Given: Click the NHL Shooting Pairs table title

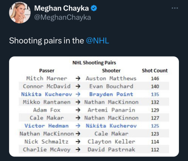Looking at the screenshot, I should tap(94, 63).
